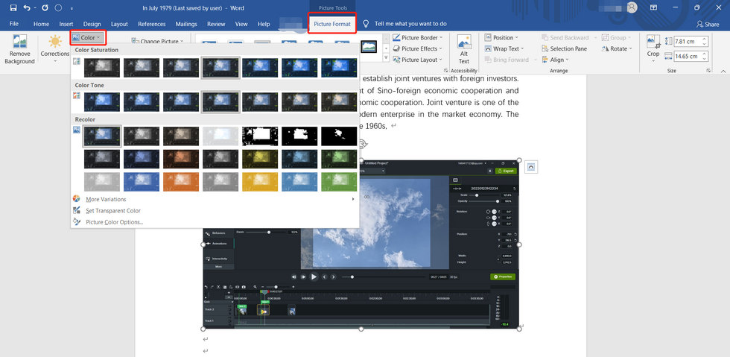Open the Corrections brightness menu
Image resolution: width=730 pixels, height=357 pixels.
click(55, 46)
